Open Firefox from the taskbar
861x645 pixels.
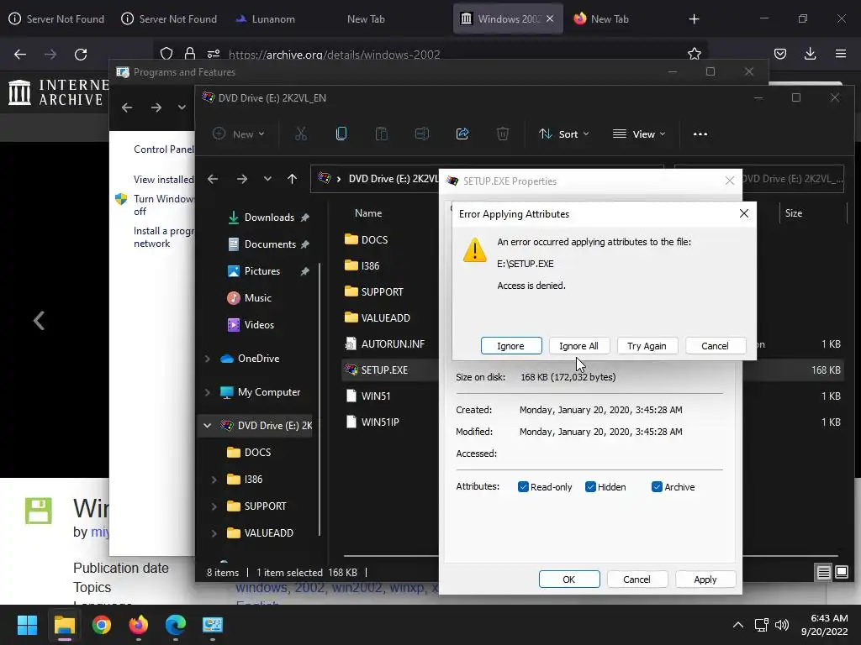(x=139, y=625)
